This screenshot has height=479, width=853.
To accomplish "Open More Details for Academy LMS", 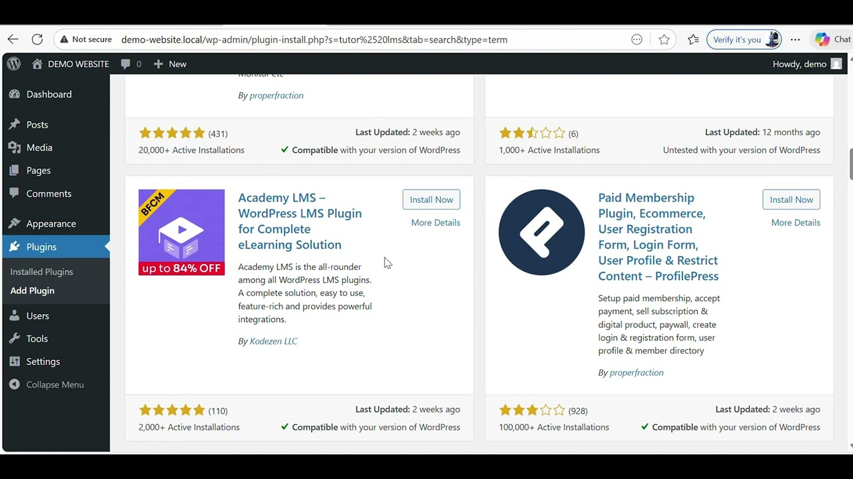I will coord(435,223).
